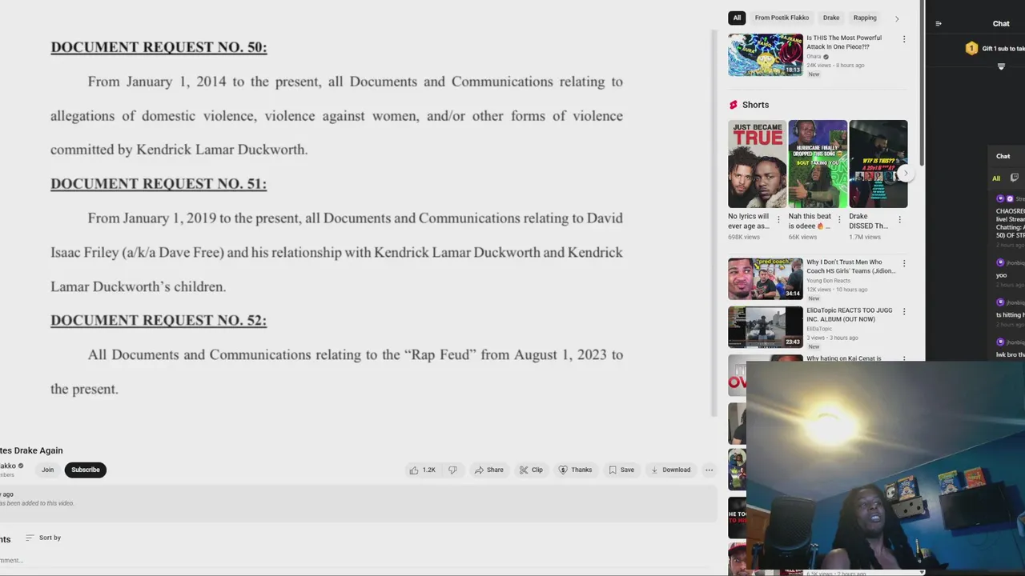Image resolution: width=1025 pixels, height=576 pixels.
Task: Subscribe to the channel
Action: point(86,470)
